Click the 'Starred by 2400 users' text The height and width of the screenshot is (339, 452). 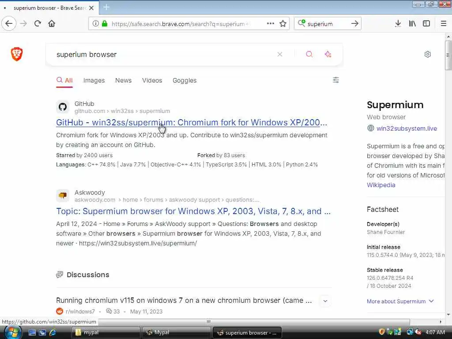tap(84, 155)
